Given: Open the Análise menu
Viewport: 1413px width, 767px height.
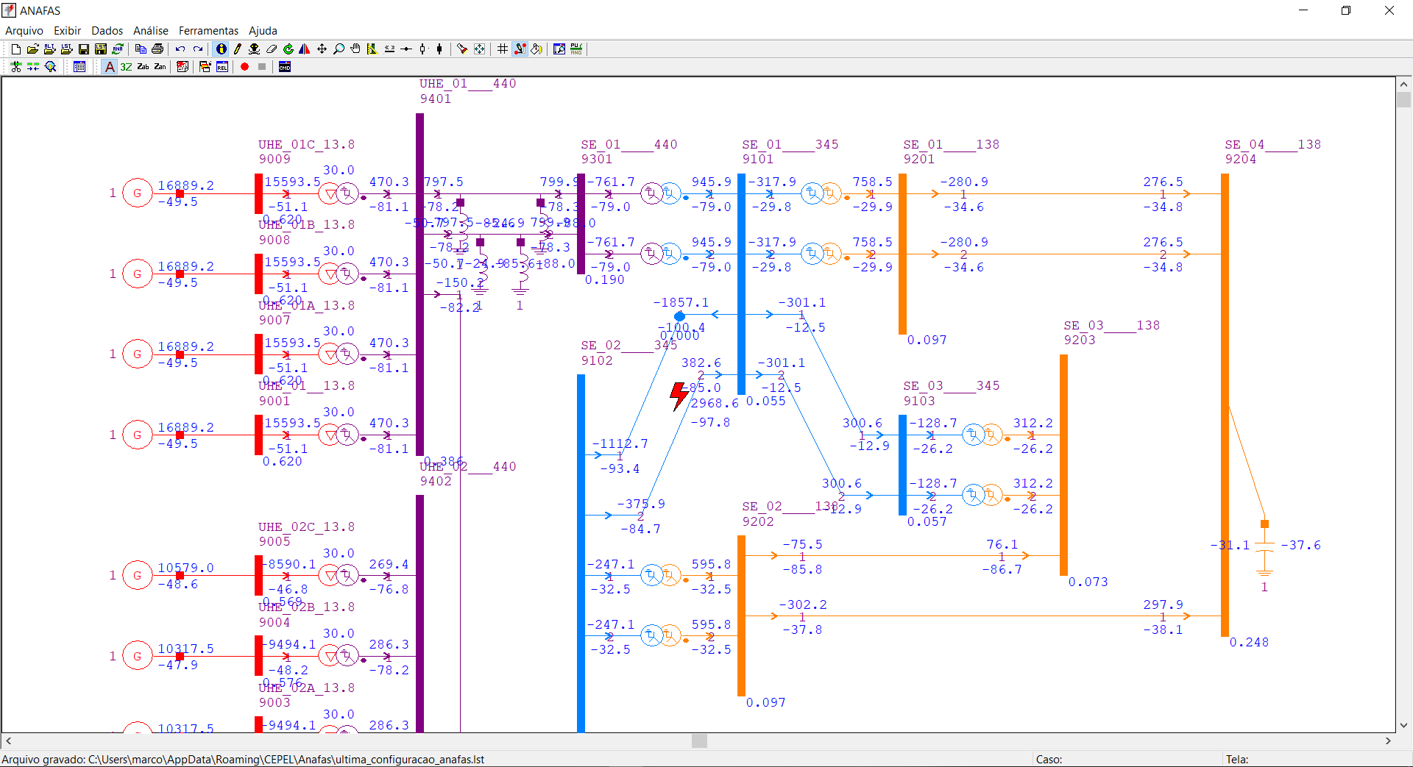Looking at the screenshot, I should (x=151, y=31).
